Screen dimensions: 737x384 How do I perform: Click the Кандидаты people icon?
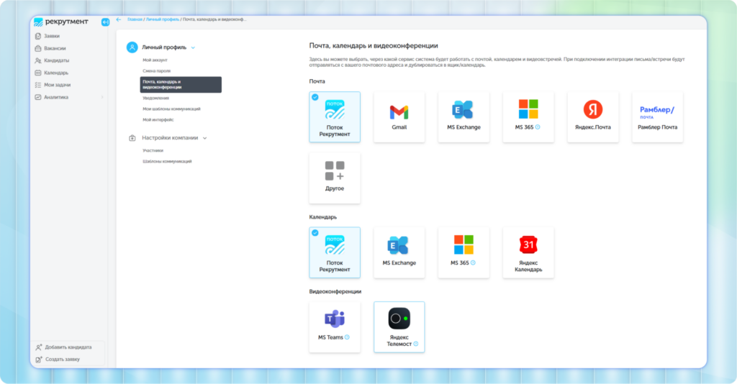pyautogui.click(x=38, y=60)
